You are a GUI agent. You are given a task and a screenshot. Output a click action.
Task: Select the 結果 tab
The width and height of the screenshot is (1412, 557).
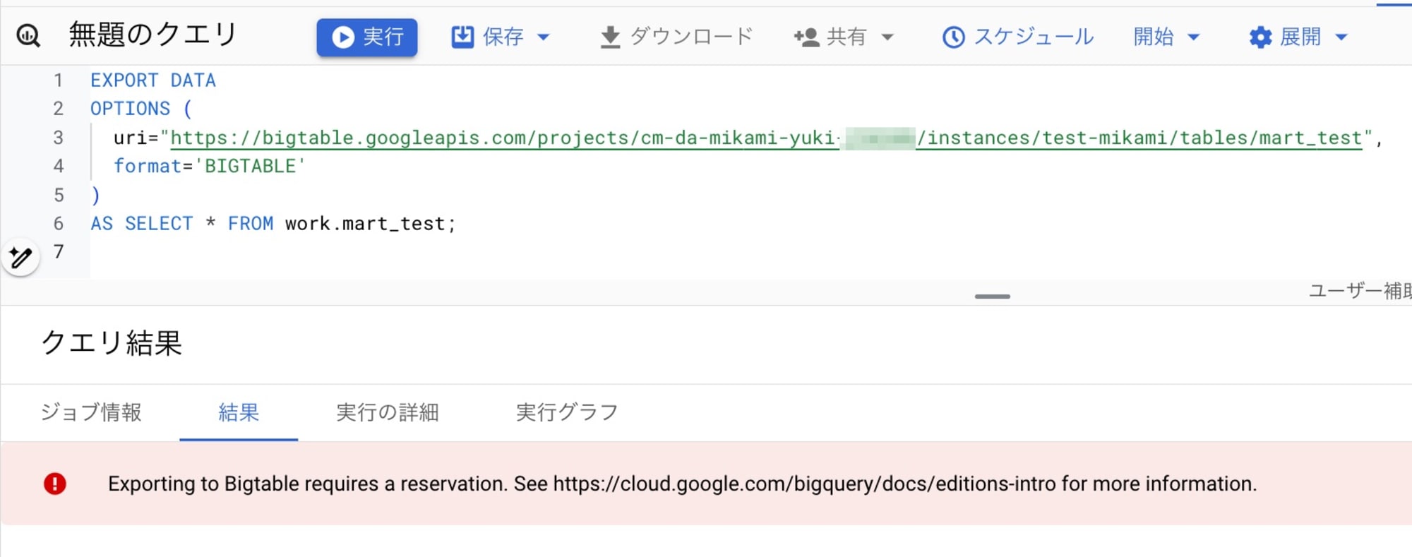(239, 412)
